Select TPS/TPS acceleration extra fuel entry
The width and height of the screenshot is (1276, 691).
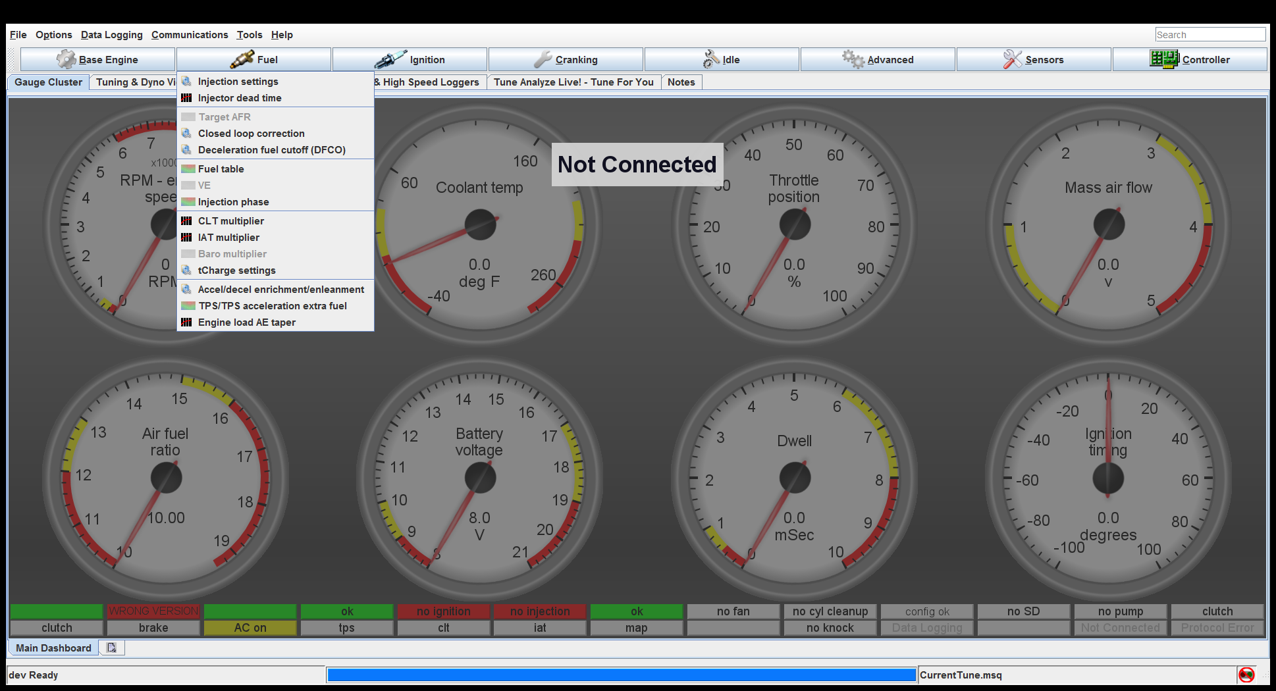point(275,306)
